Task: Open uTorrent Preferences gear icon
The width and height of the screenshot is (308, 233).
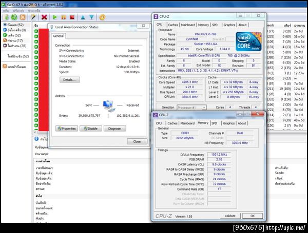Action: 102,17
